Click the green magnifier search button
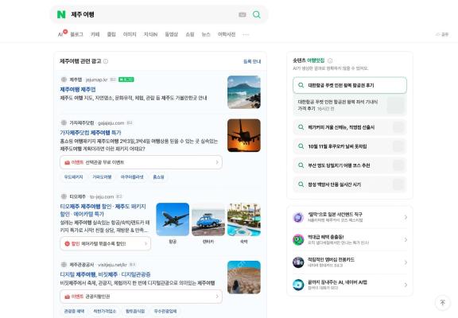 pyautogui.click(x=257, y=14)
